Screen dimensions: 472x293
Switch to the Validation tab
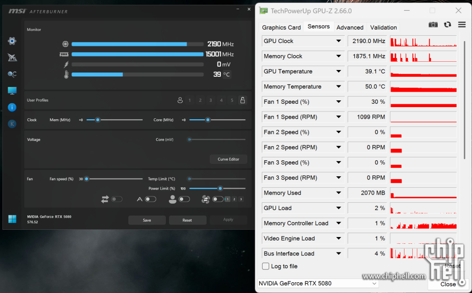coord(383,28)
